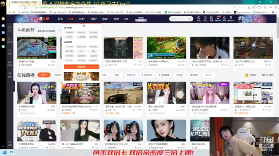Click the green icon in the desktop strip
This screenshot has width=279, height=156.
click(x=3, y=46)
